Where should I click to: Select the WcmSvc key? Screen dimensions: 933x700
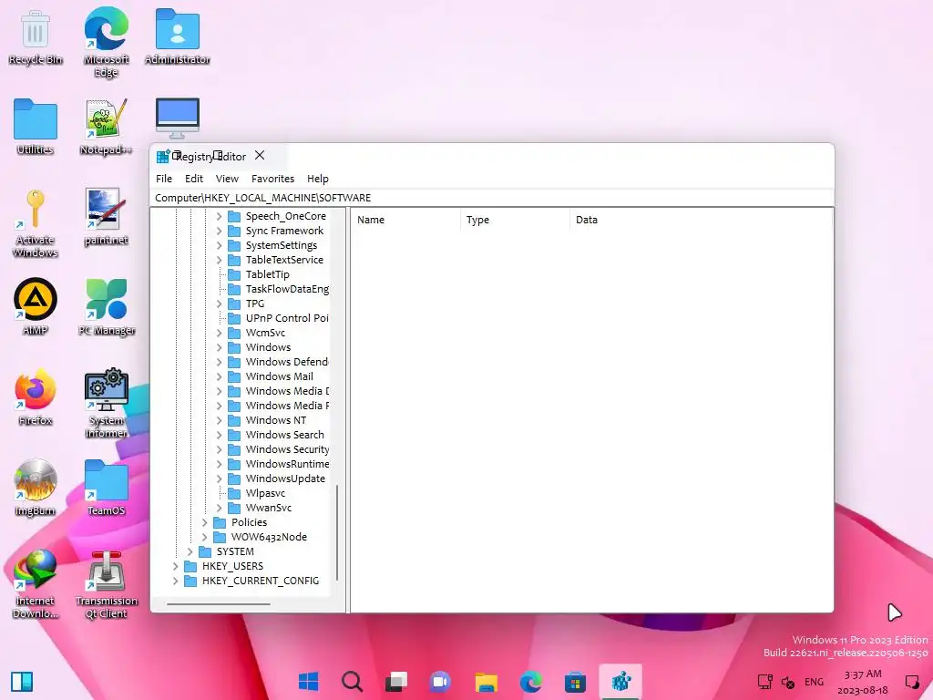click(265, 333)
